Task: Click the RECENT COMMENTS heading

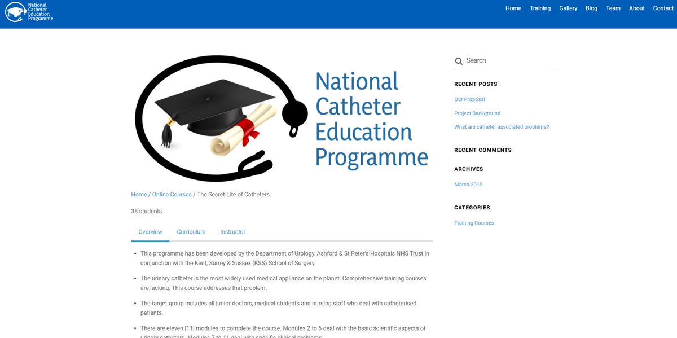Action: pyautogui.click(x=483, y=150)
